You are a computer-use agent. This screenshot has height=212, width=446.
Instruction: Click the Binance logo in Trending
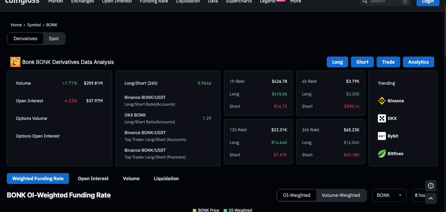coord(382,101)
